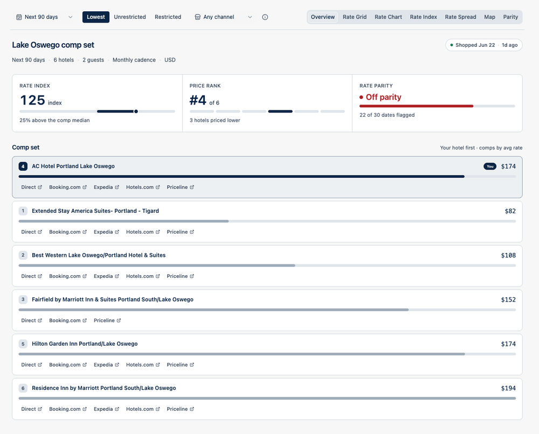Open Best Western's Direct link
The width and height of the screenshot is (539, 434).
(32, 276)
